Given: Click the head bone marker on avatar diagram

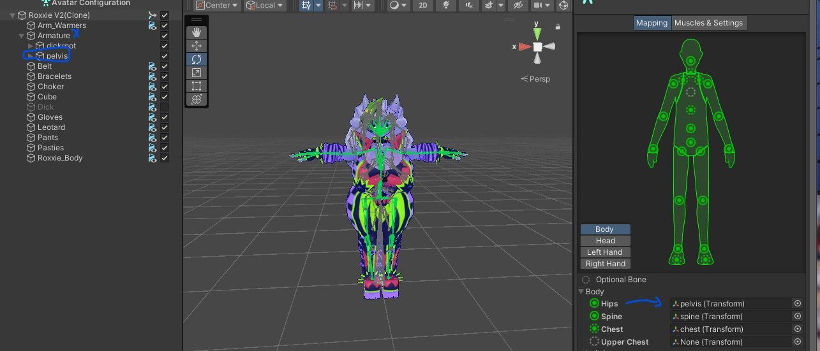Looking at the screenshot, I should [x=690, y=61].
